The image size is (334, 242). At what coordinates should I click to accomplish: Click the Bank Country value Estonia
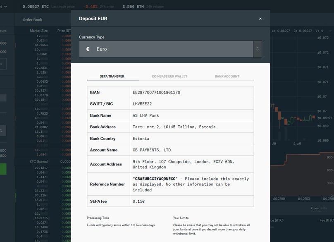(141, 139)
